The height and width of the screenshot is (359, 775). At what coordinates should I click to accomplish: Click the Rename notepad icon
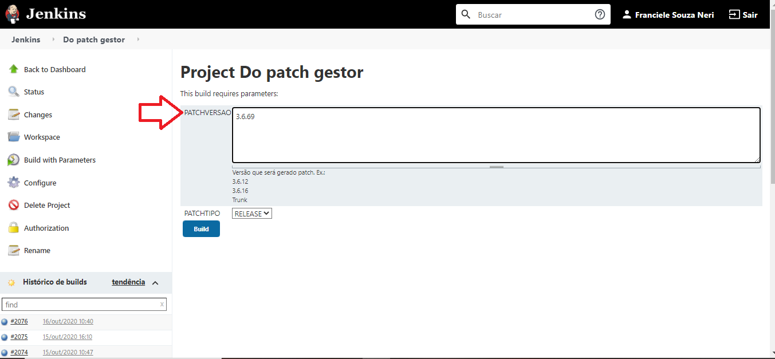[x=14, y=250]
